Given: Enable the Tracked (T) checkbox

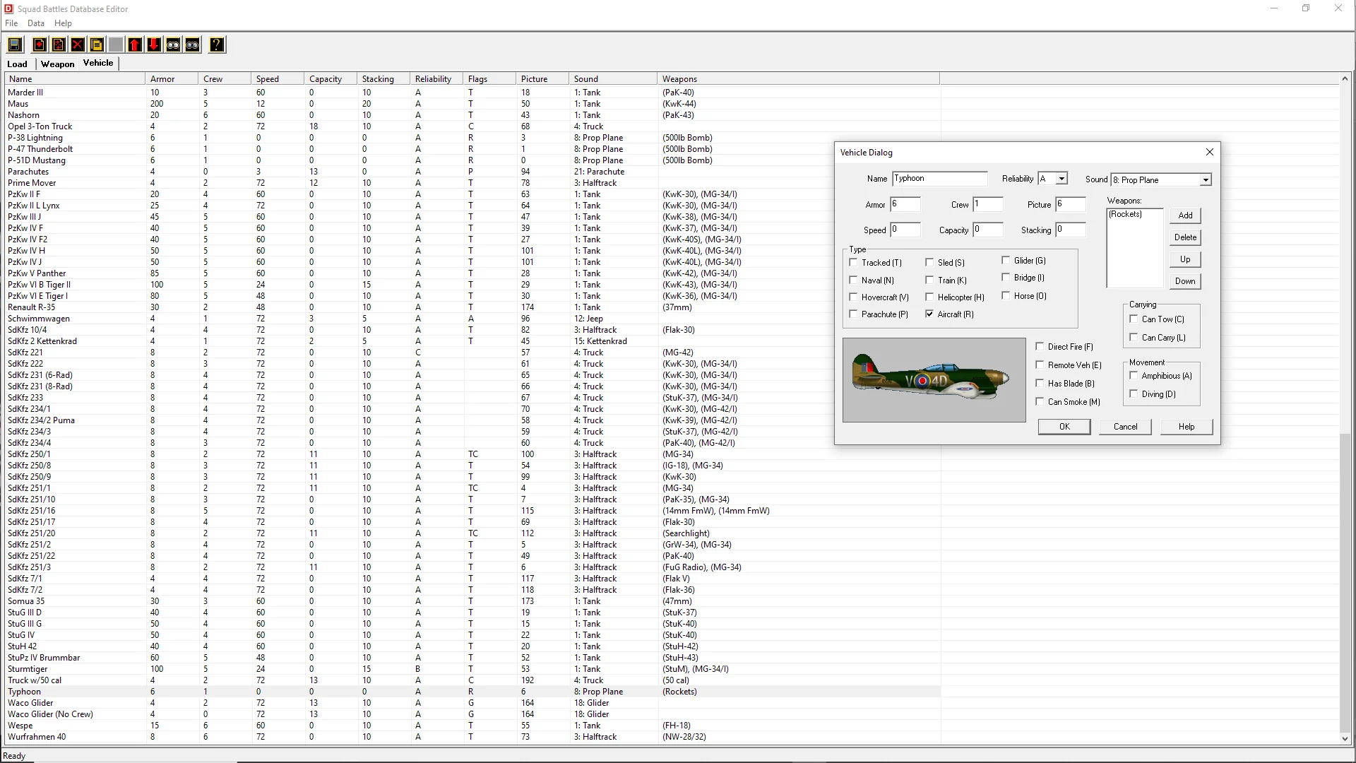Looking at the screenshot, I should 853,263.
